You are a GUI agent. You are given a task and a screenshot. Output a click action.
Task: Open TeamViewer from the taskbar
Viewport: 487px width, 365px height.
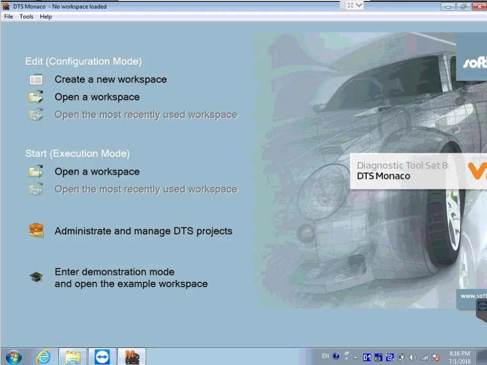point(102,357)
